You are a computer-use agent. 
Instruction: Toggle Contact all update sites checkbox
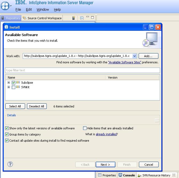(x=7, y=140)
